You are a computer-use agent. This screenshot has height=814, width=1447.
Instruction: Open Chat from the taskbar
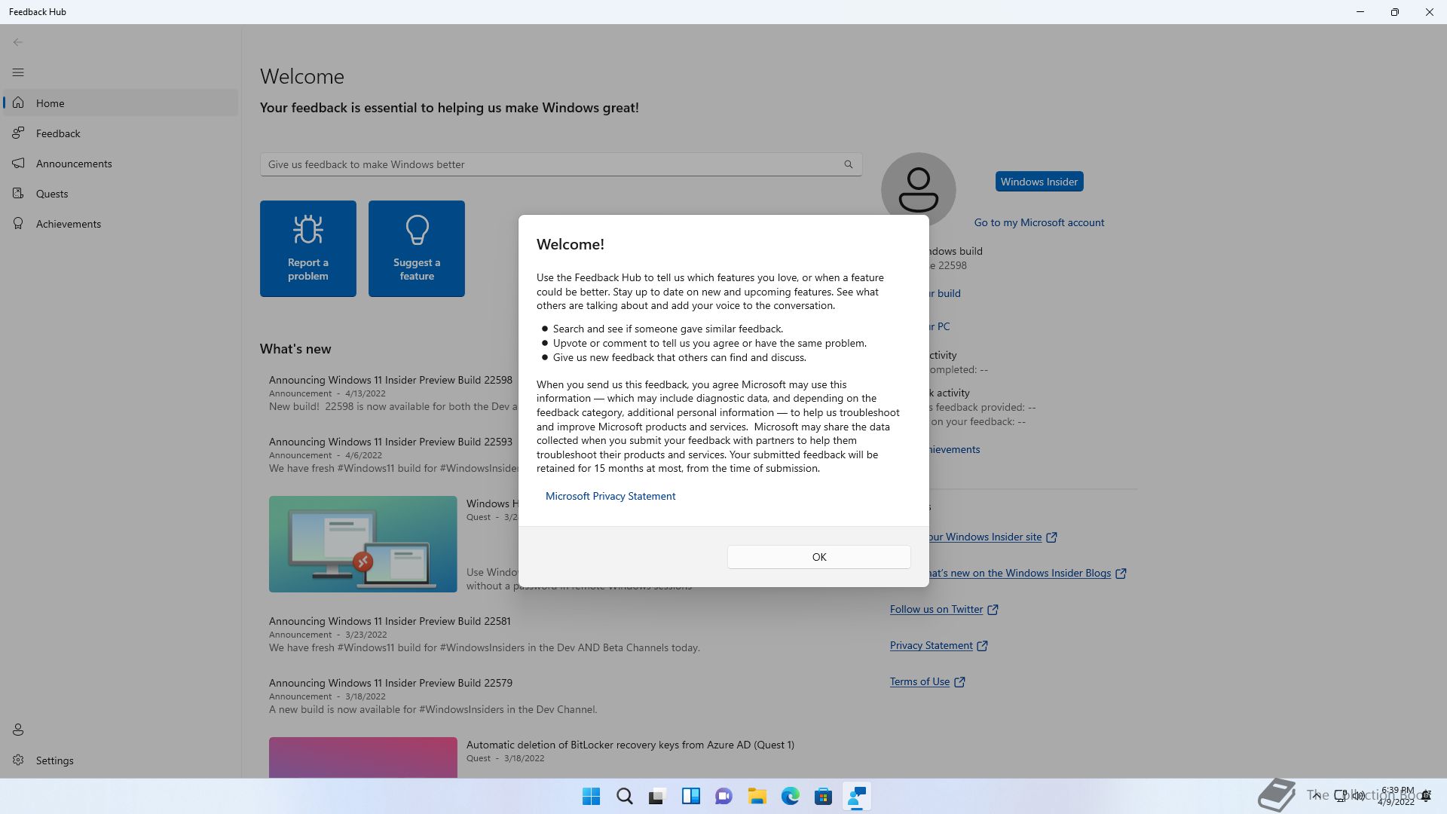coord(723,796)
